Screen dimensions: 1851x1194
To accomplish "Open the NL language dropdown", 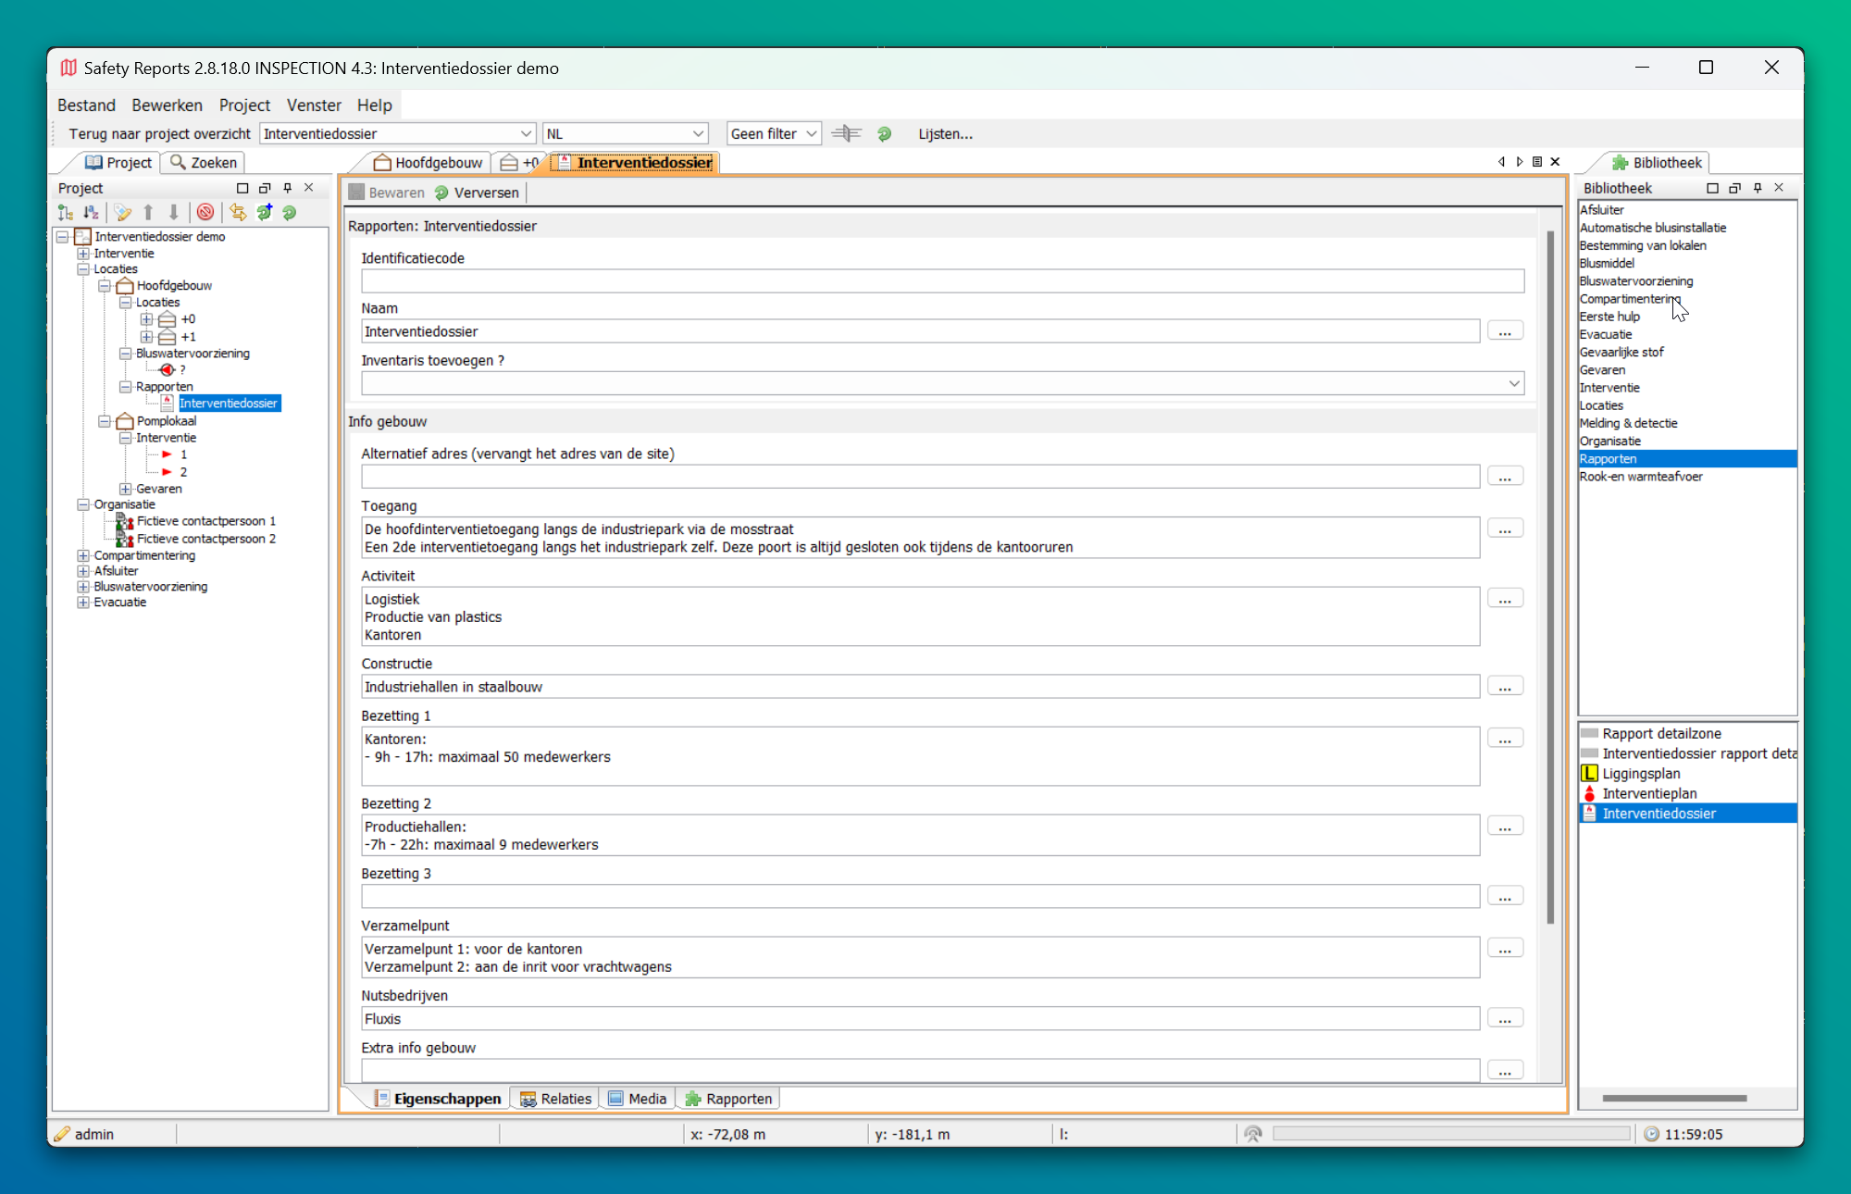I will pos(626,134).
